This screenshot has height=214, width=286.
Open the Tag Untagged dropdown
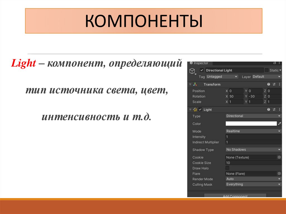click(x=222, y=76)
